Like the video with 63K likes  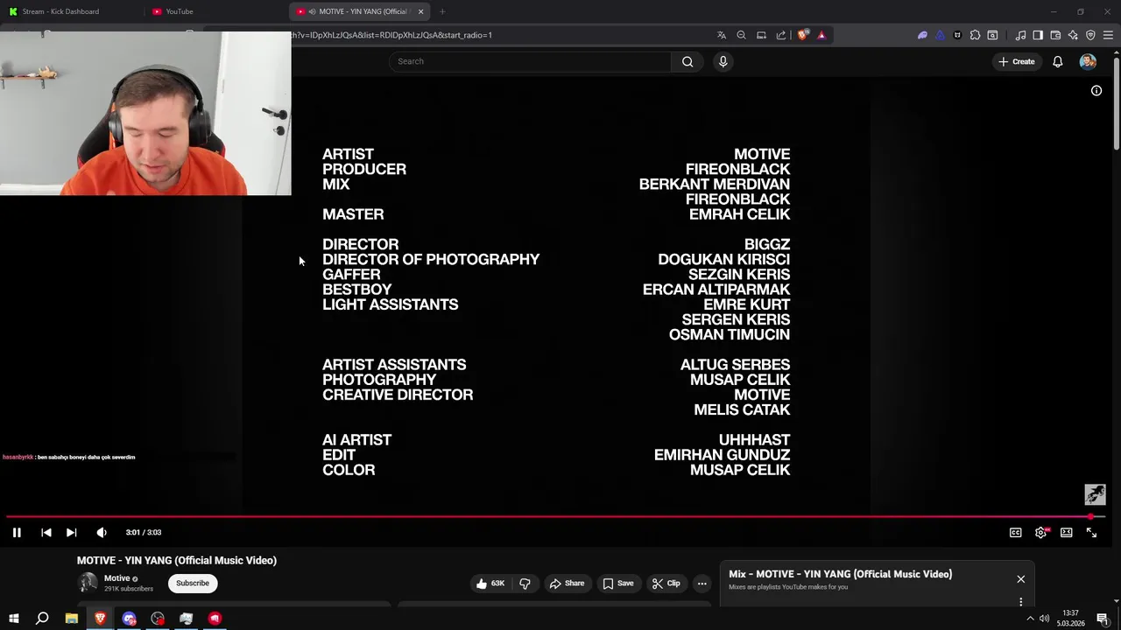click(x=490, y=584)
